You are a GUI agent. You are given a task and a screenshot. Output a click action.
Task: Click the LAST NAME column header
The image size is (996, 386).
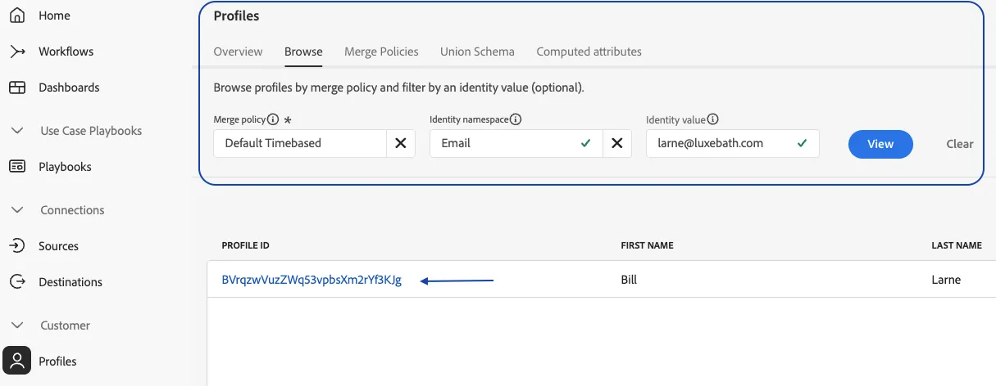(x=957, y=245)
